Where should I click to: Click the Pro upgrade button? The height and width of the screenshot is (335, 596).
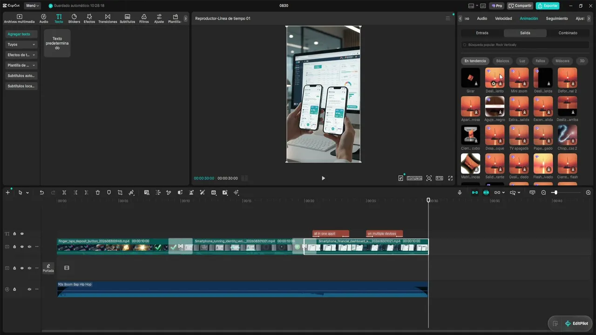[497, 6]
